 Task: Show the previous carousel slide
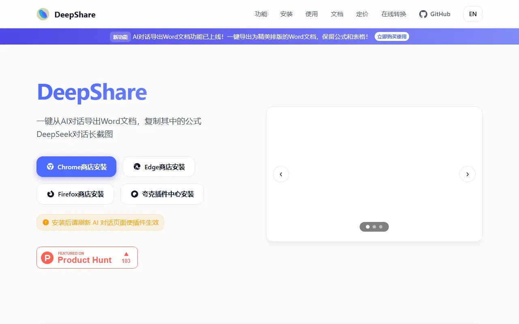click(281, 174)
